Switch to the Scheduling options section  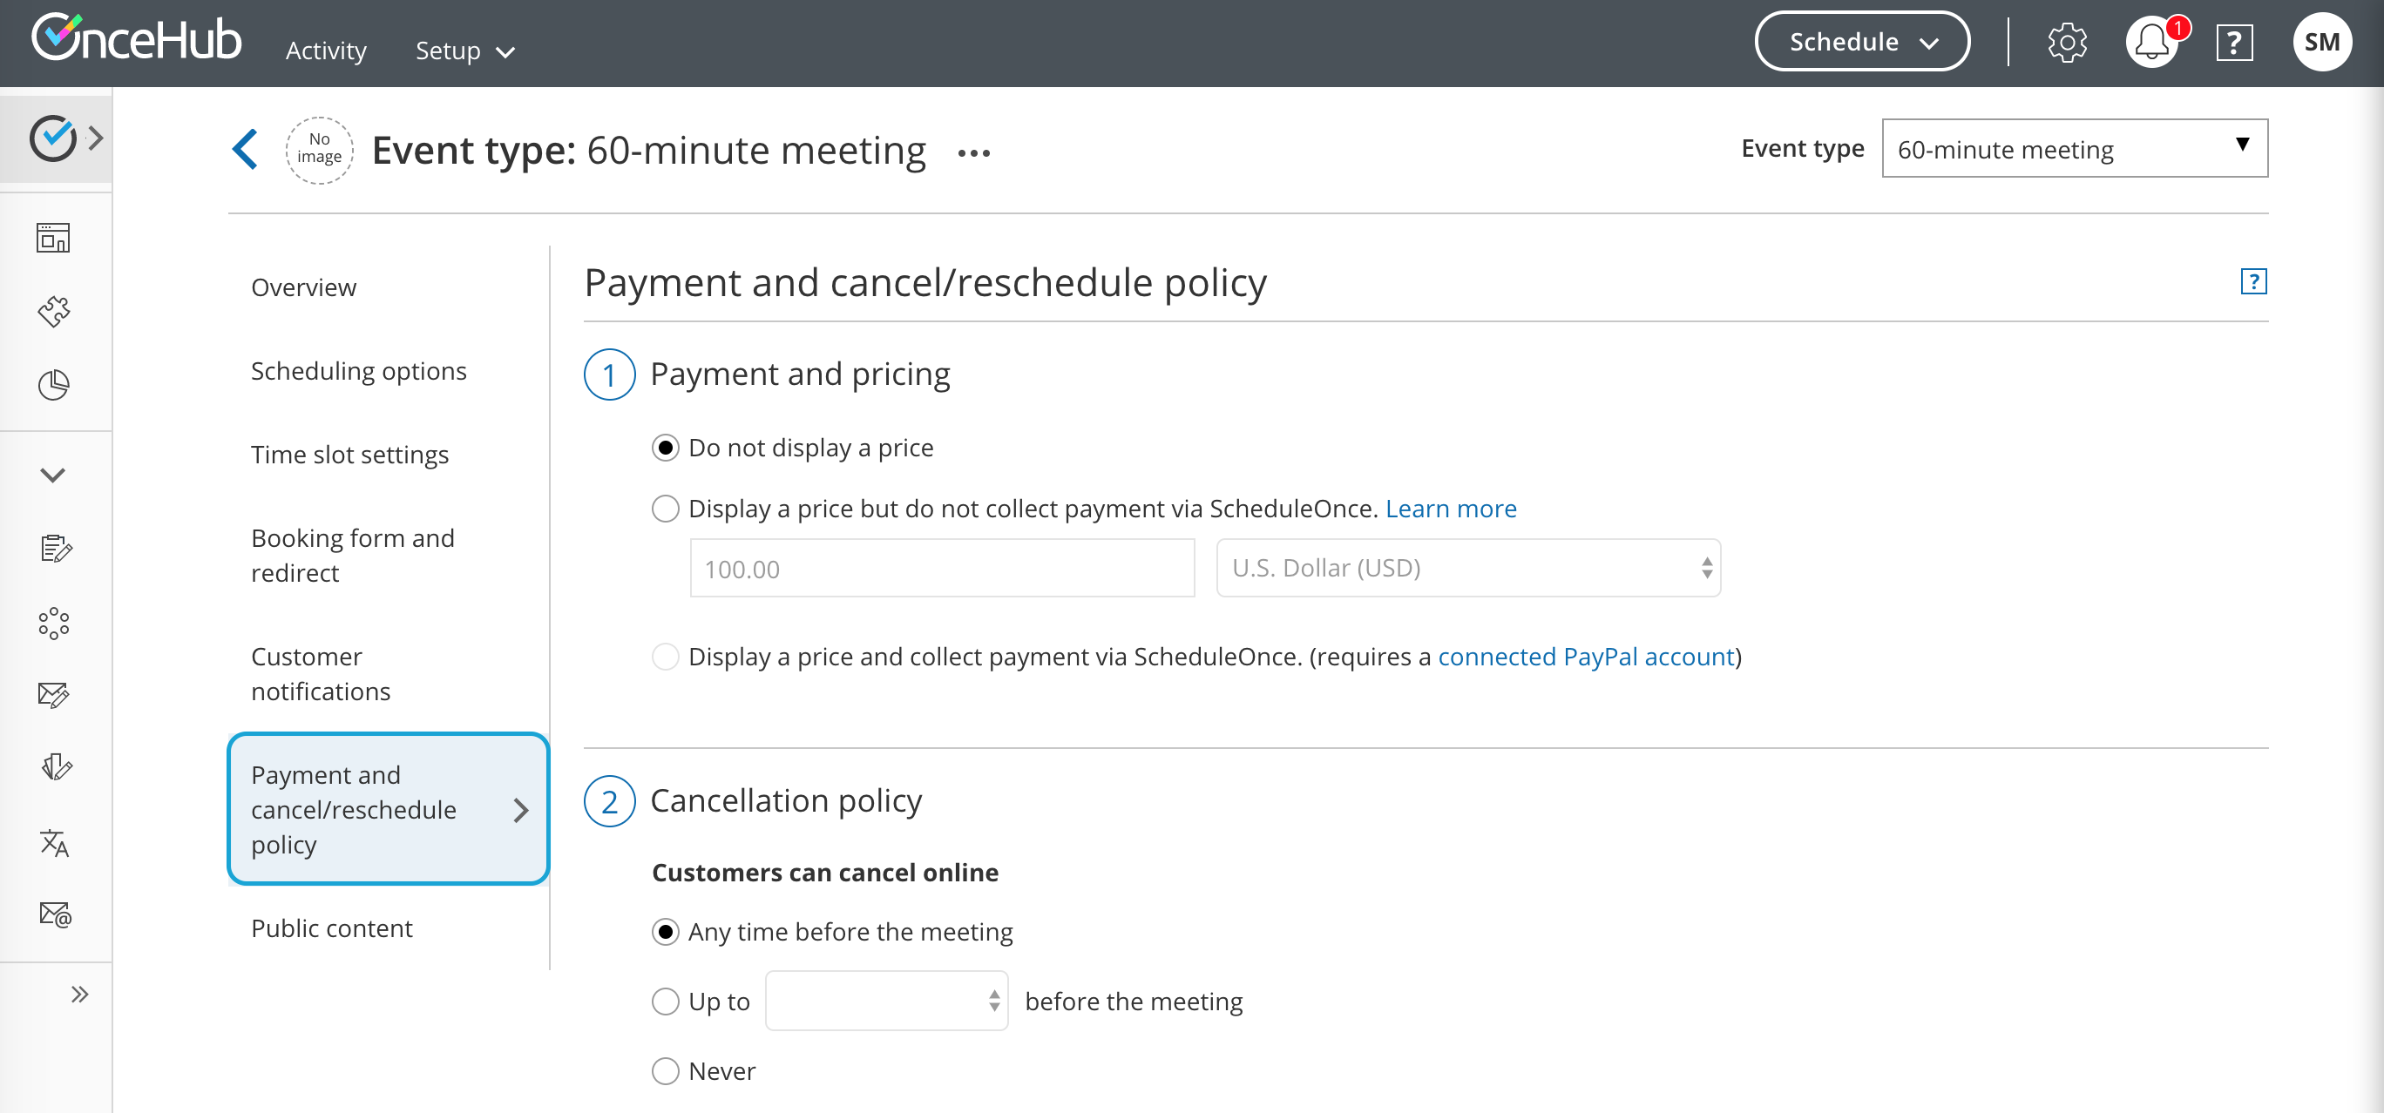(359, 370)
